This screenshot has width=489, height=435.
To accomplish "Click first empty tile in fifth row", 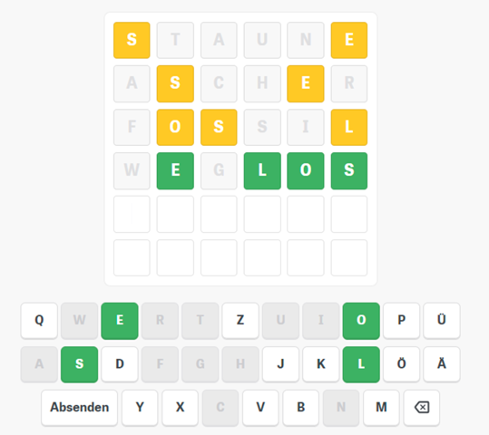I will [132, 214].
